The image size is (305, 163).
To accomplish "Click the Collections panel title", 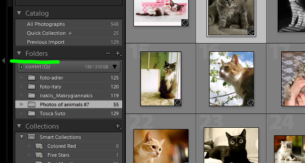I will pyautogui.click(x=42, y=126).
